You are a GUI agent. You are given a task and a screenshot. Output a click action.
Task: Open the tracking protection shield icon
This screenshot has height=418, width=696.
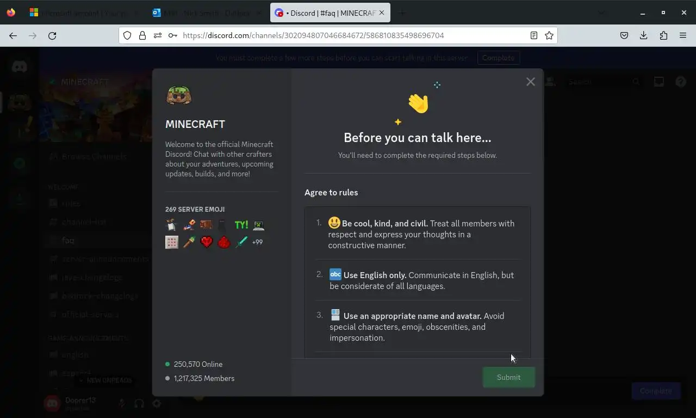127,35
